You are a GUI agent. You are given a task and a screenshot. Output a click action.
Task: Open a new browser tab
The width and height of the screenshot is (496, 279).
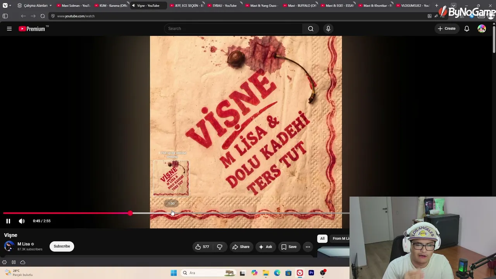pos(437,5)
